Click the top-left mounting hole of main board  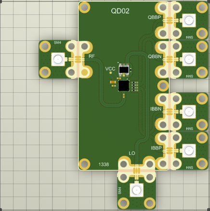click(x=84, y=7)
